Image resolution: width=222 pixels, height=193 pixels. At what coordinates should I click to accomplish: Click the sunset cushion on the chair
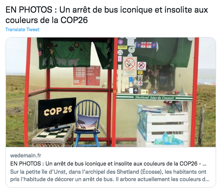click(x=87, y=122)
